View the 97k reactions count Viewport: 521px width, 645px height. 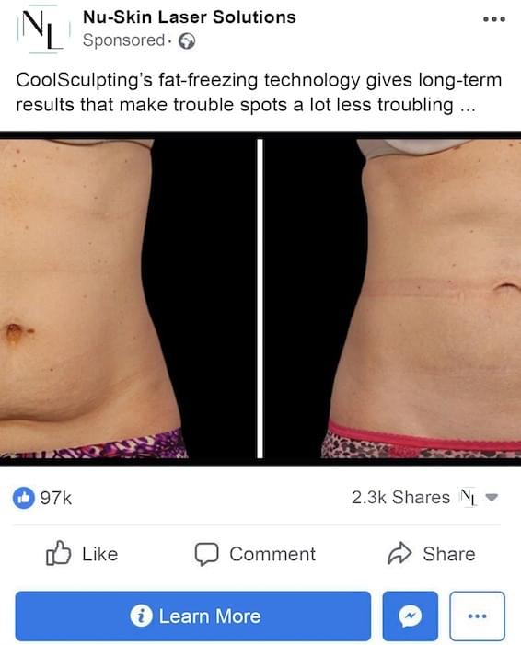(56, 498)
